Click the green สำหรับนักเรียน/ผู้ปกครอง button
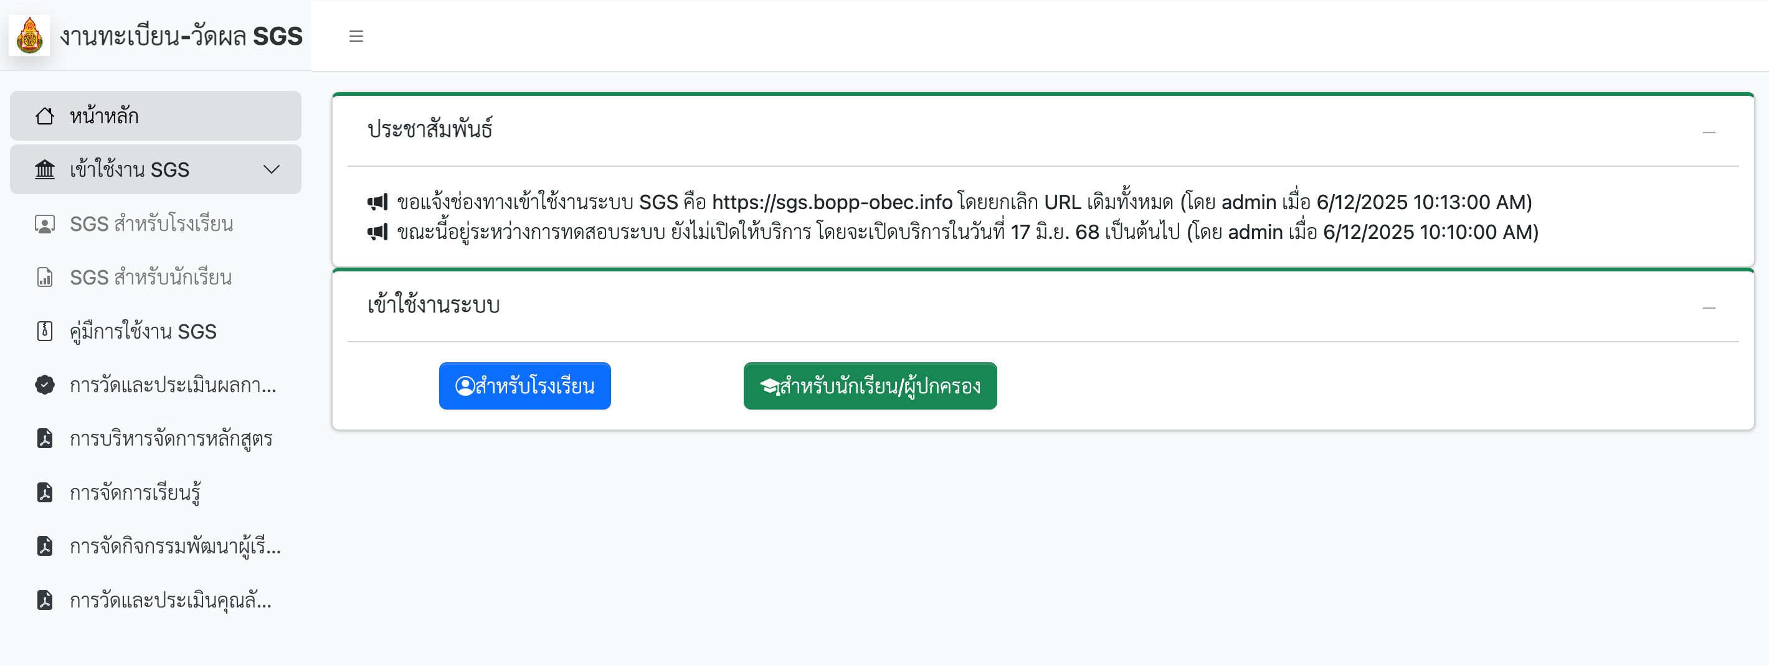The width and height of the screenshot is (1769, 666). [x=870, y=386]
